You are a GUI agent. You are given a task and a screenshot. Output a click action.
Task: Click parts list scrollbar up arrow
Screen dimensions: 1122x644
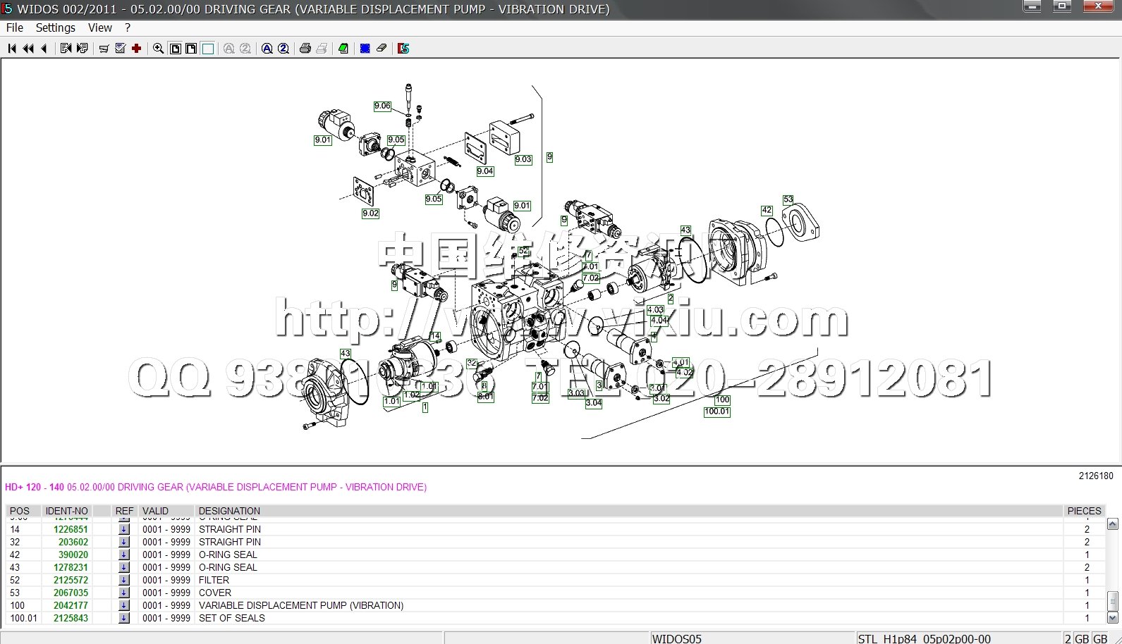(1113, 524)
